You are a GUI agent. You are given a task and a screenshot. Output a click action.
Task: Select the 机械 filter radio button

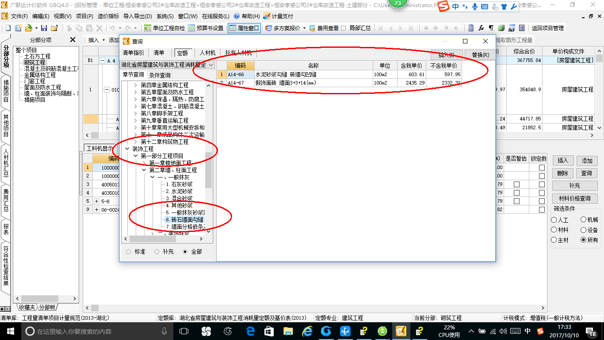[x=584, y=220]
